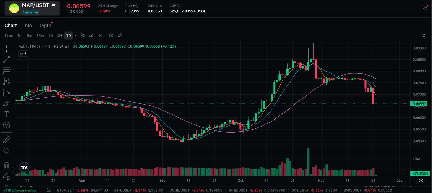Open the Fibonacci retracement tool
432x193 pixels.
[6, 71]
